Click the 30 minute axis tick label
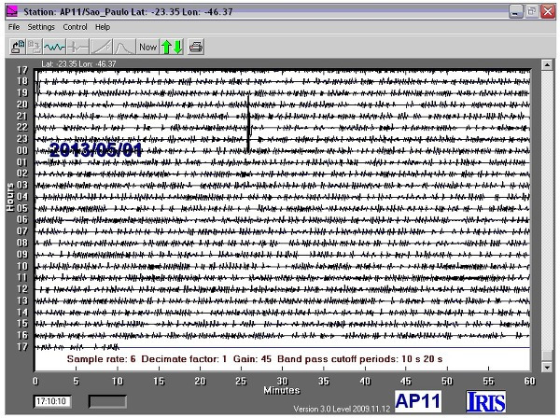 point(282,382)
